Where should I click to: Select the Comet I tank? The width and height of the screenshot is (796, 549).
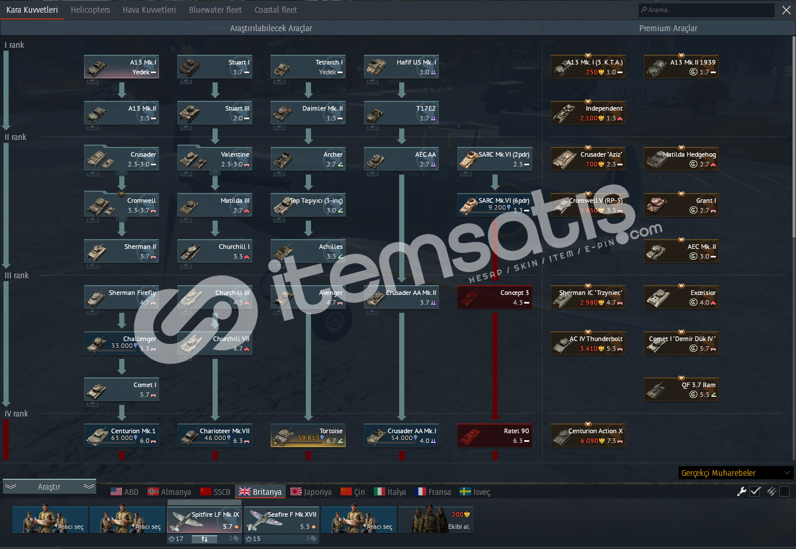point(122,389)
